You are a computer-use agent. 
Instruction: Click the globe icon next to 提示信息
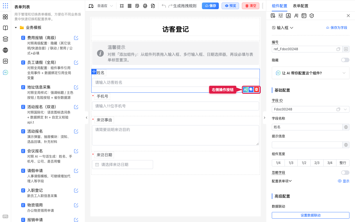pos(346,145)
